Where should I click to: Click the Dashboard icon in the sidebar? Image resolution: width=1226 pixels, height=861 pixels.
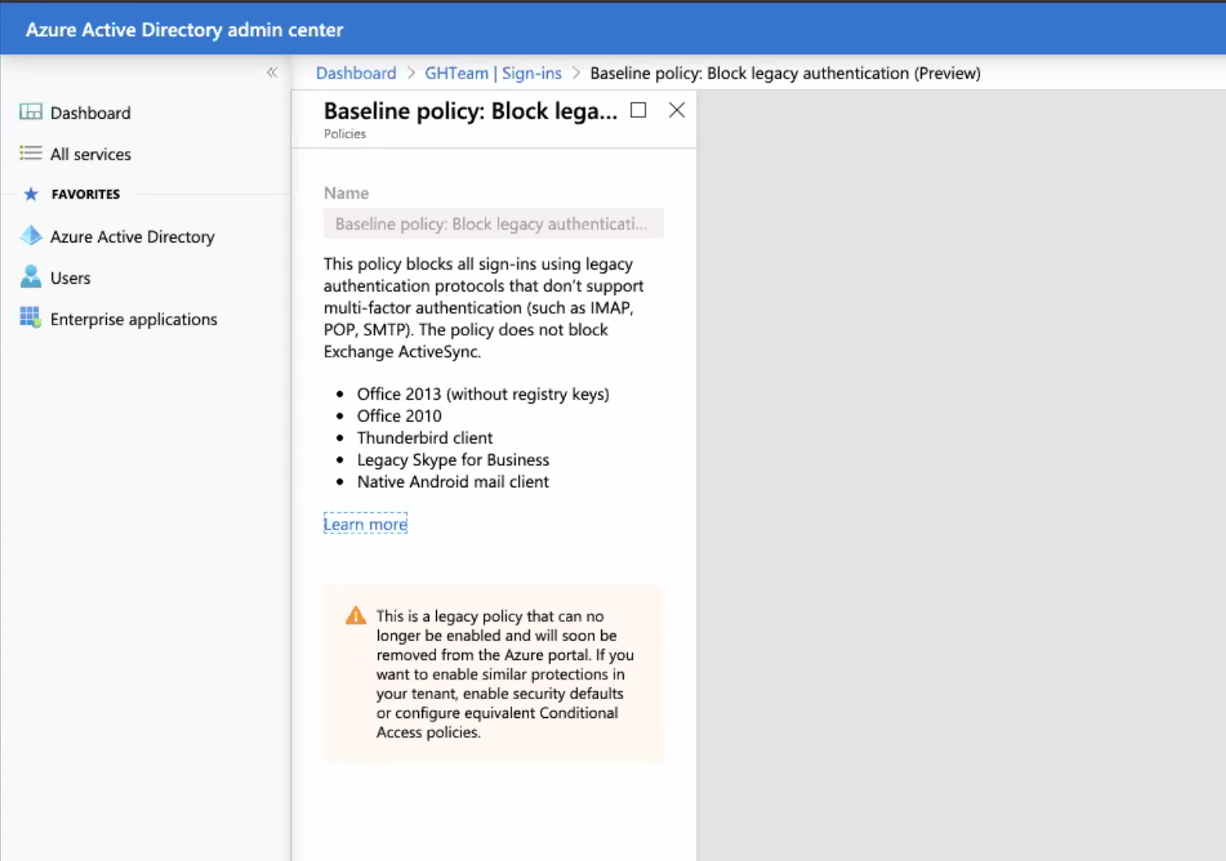(31, 112)
